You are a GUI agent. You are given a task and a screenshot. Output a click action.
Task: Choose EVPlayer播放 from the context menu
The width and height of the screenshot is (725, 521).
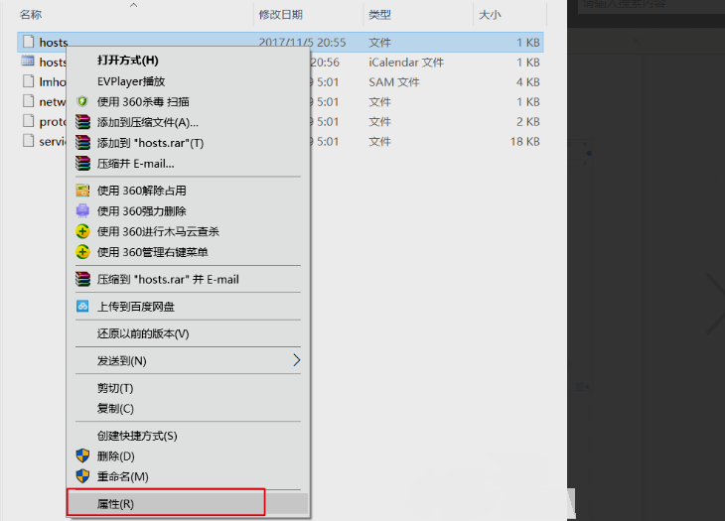coord(188,81)
